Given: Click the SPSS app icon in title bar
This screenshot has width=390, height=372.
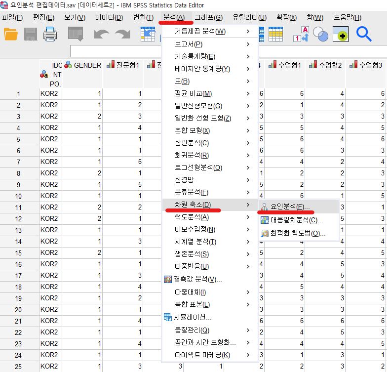Looking at the screenshot, I should point(4,4).
